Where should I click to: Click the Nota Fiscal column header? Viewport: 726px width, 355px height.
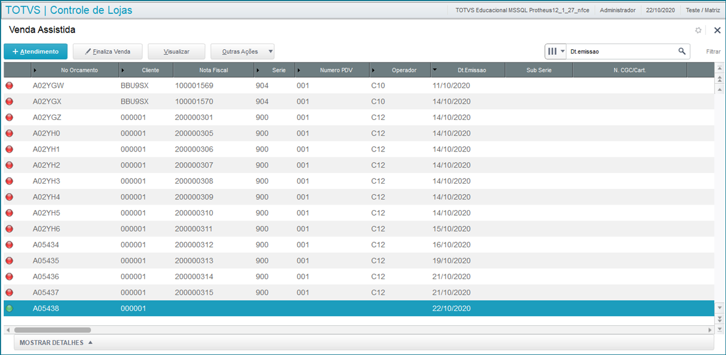click(214, 70)
